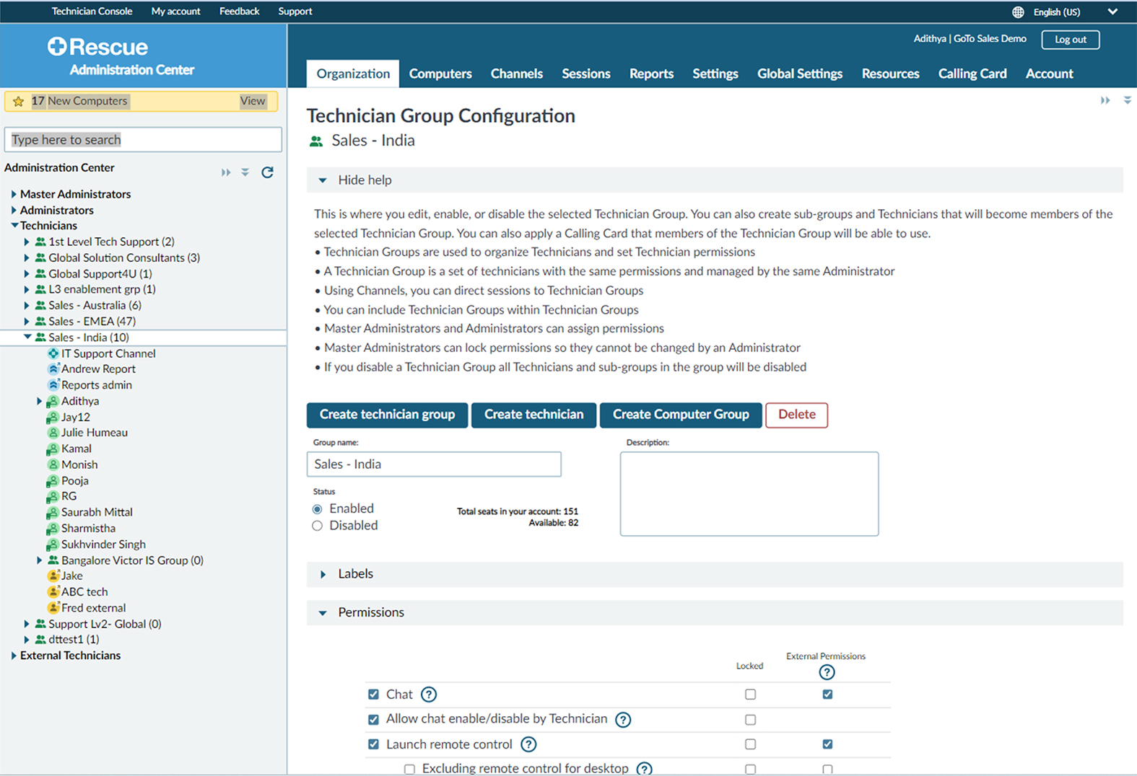Viewport: 1137px width, 776px height.
Task: Open help for Launch remote control
Action: click(x=528, y=744)
